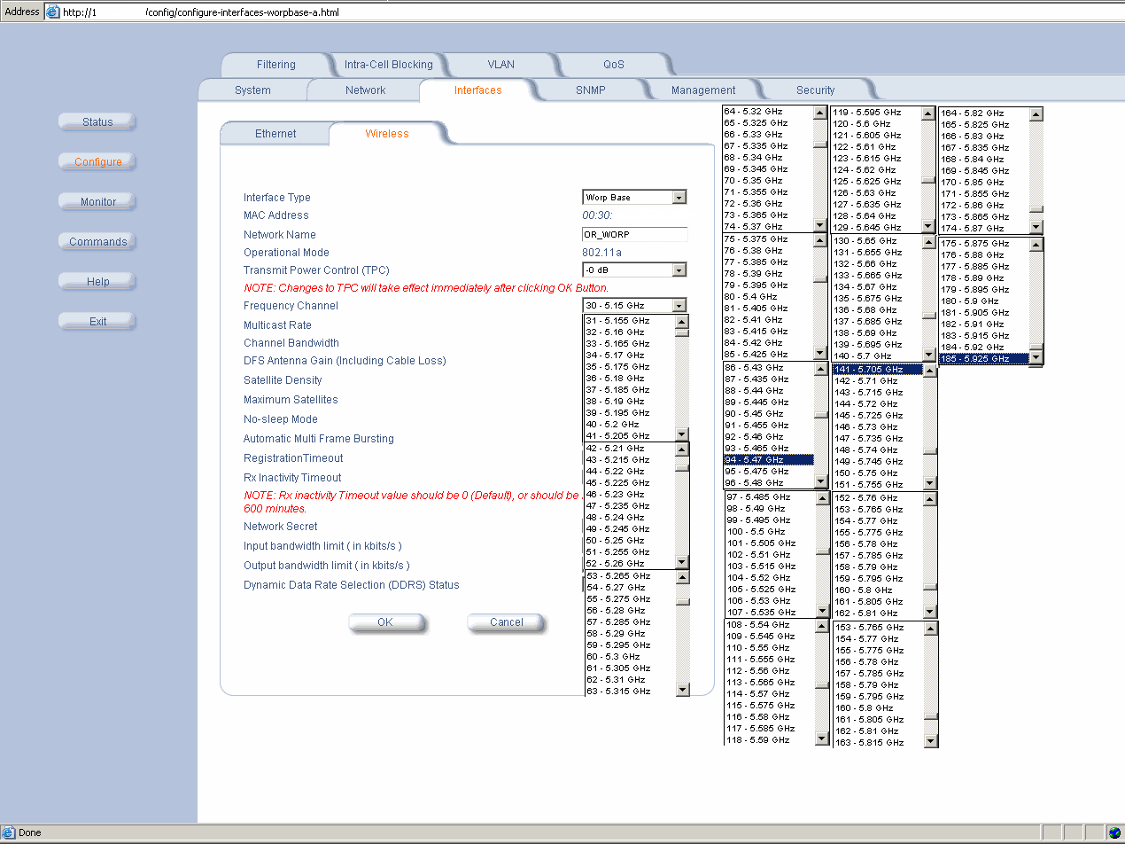The image size is (1125, 844).
Task: Open the Monitor section in the sidebar
Action: 98,202
